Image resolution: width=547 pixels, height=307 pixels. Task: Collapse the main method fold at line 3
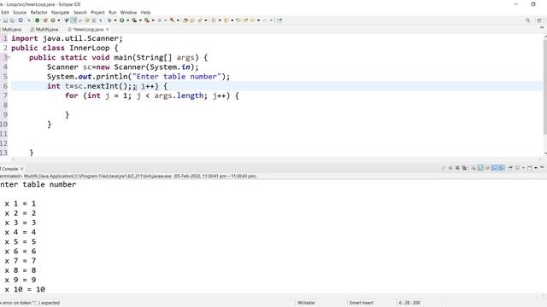tap(9, 57)
